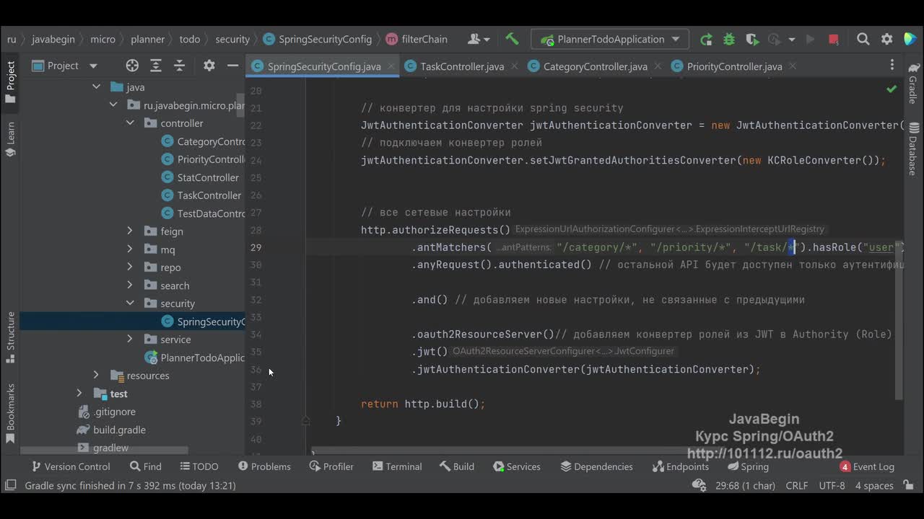924x519 pixels.
Task: Open Project panel options gear
Action: tap(209, 66)
